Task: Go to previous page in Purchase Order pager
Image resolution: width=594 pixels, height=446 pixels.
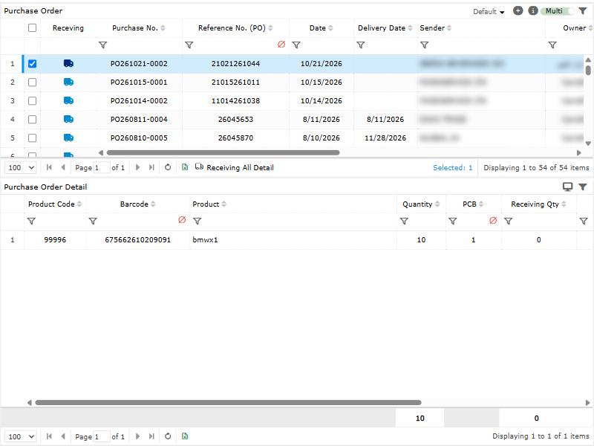Action: 63,167
